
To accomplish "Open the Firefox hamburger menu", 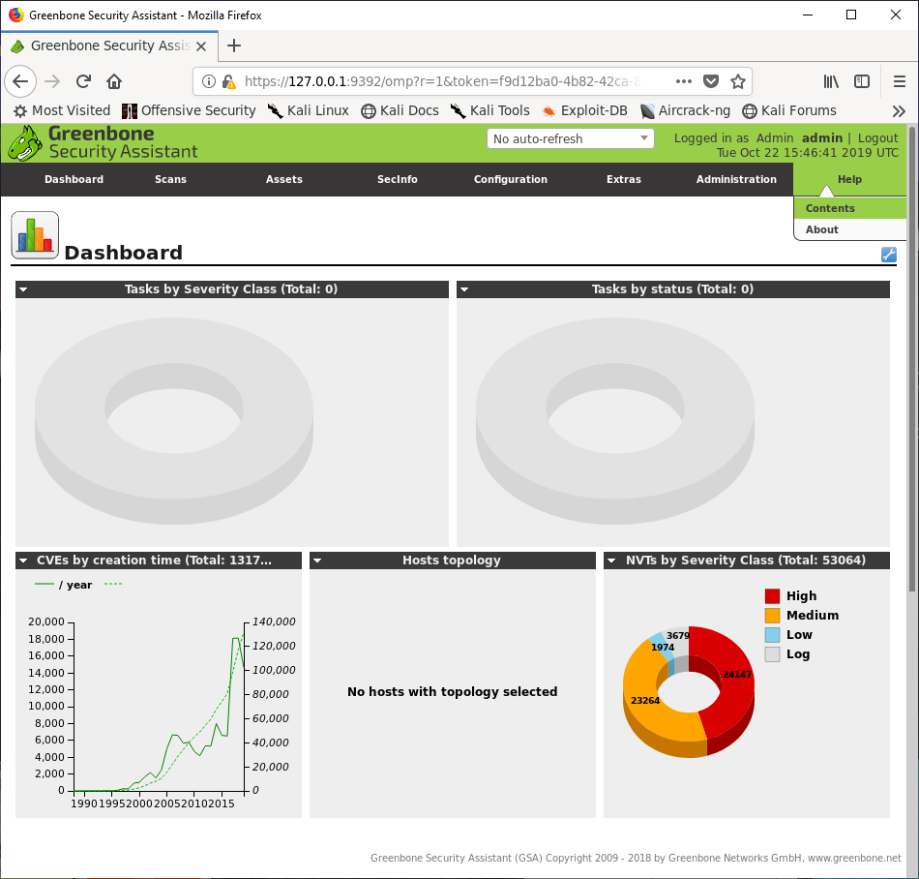I will click(900, 81).
